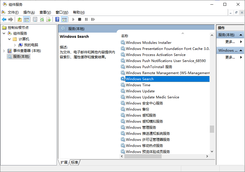Open the 操作(A) menu

[x=29, y=12]
